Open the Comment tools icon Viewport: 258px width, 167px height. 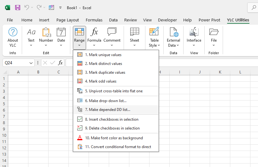[x=112, y=32]
